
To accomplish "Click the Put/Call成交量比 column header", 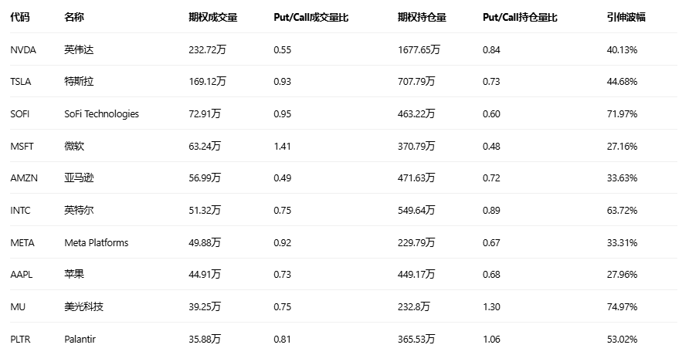I will point(310,17).
